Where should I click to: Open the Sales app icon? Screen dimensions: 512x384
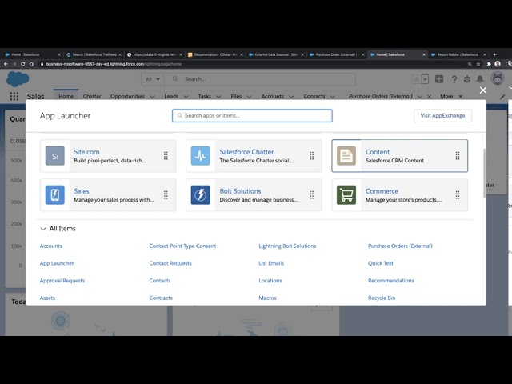pyautogui.click(x=55, y=195)
